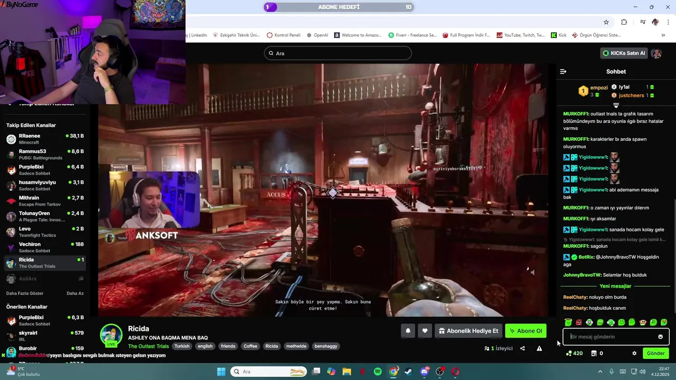
Task: Select the Ricida channel in sidebar
Action: tap(45, 263)
